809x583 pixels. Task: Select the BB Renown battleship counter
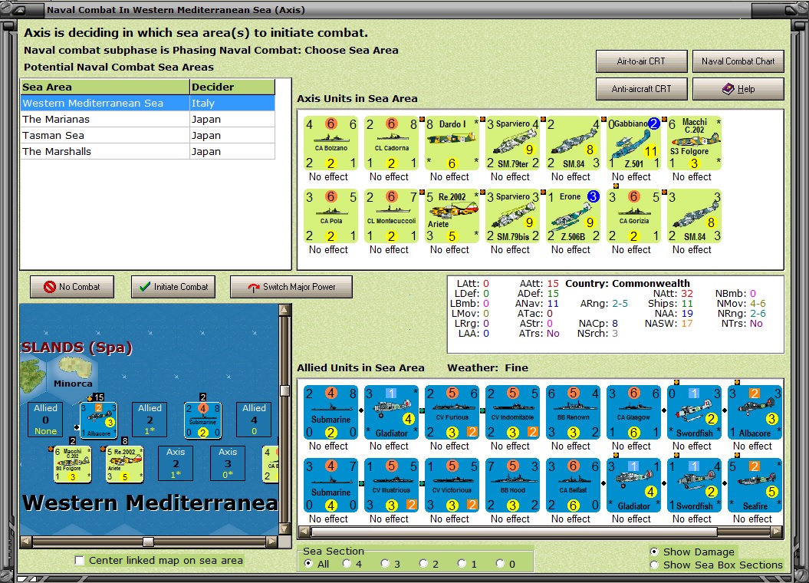click(x=574, y=413)
